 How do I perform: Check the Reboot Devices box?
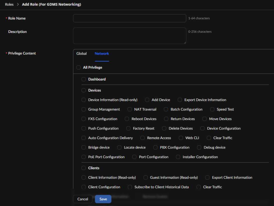pyautogui.click(x=127, y=119)
